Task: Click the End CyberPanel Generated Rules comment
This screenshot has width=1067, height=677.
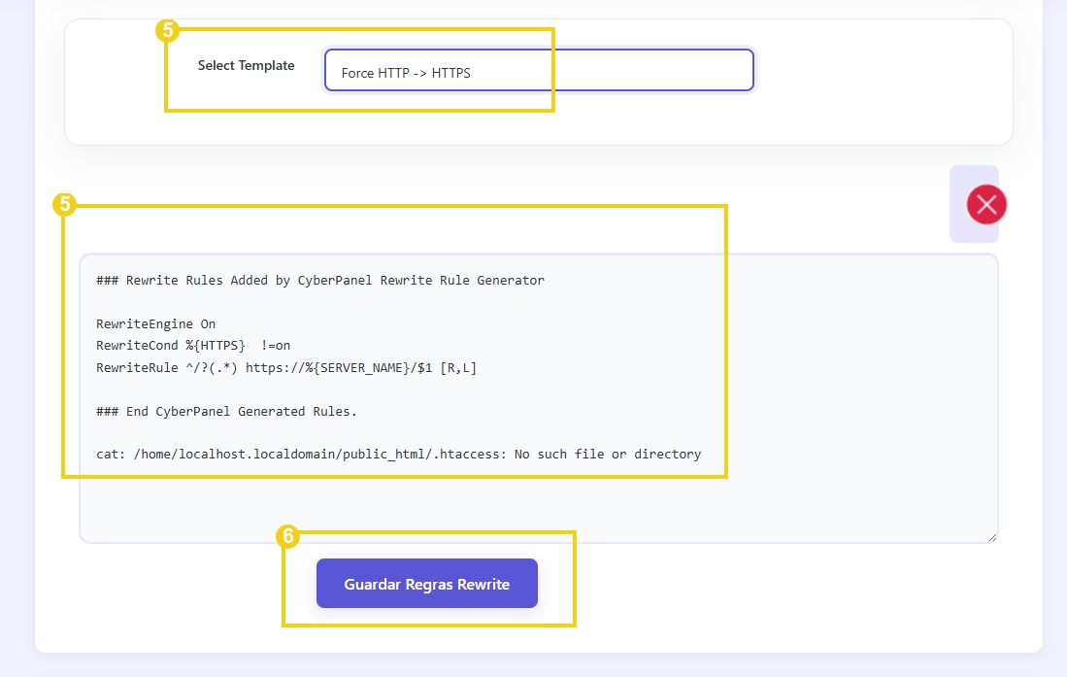Action: click(x=225, y=411)
